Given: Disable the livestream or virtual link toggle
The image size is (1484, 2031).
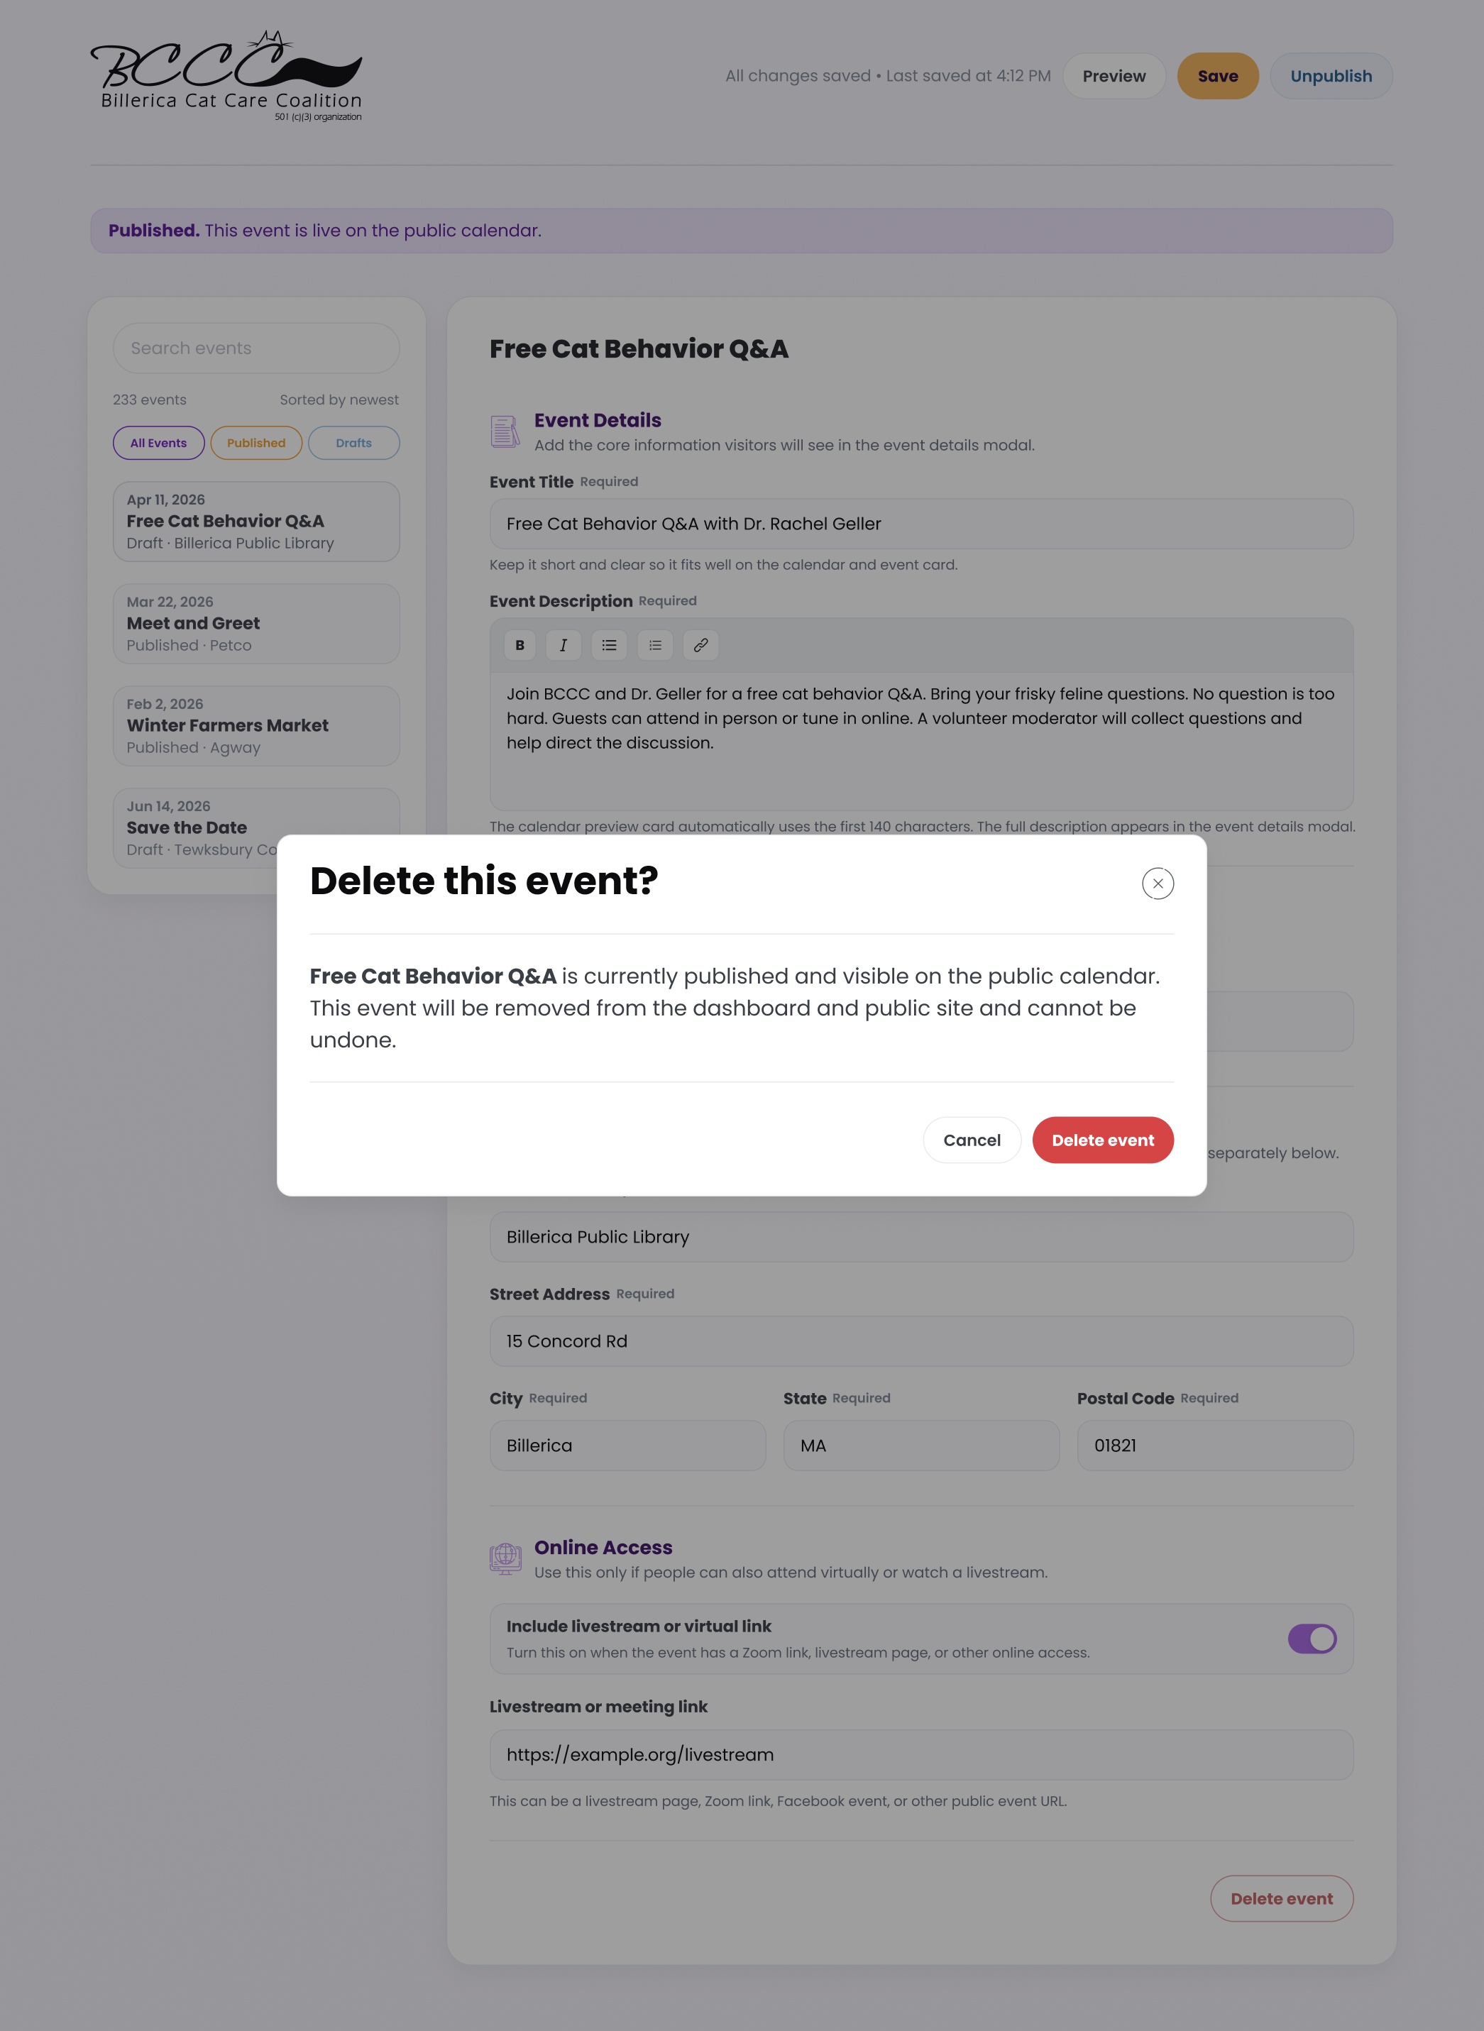Looking at the screenshot, I should pyautogui.click(x=1314, y=1639).
